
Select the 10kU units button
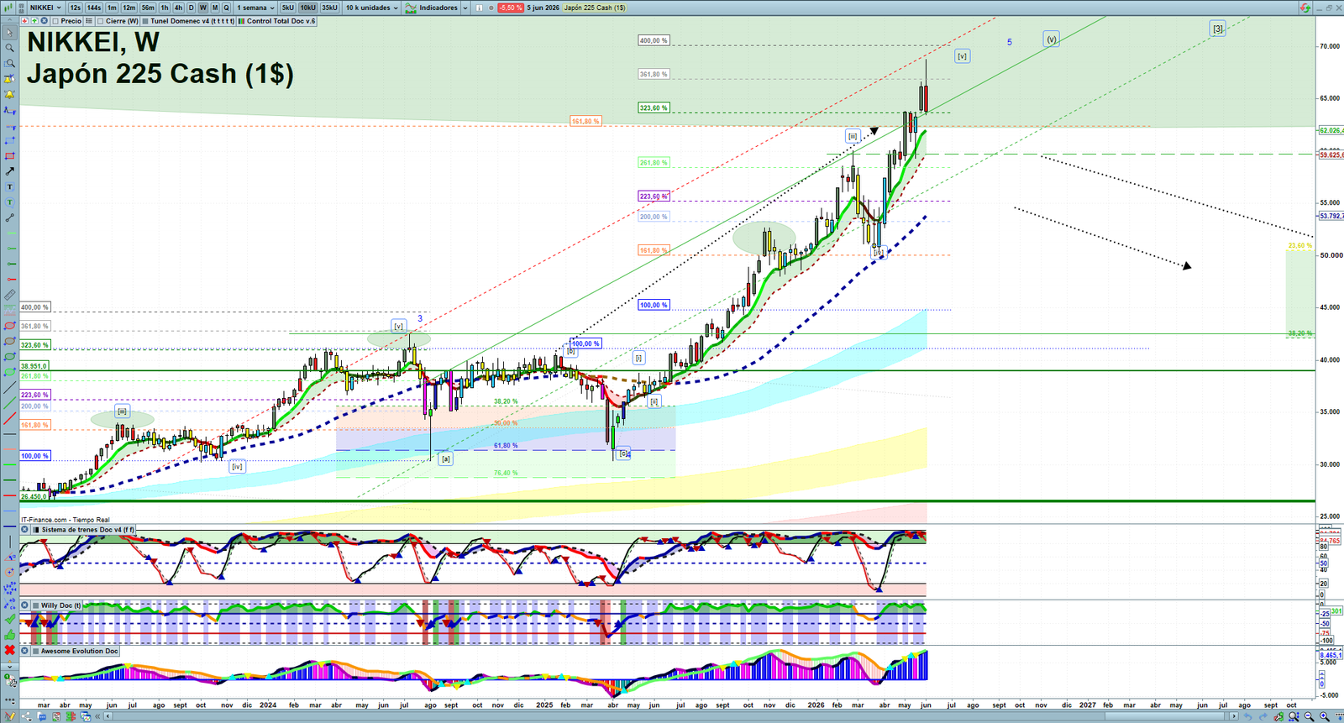308,8
